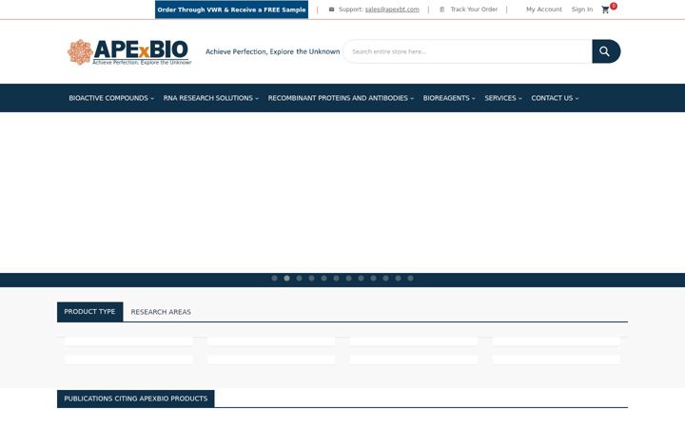Select the fifth carousel slide dot
The height and width of the screenshot is (428, 685).
(x=323, y=278)
